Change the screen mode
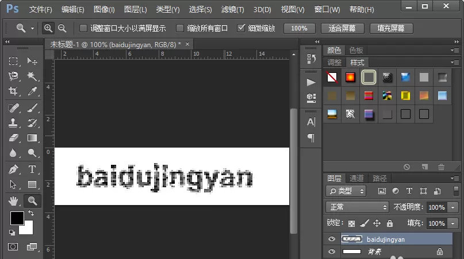 pyautogui.click(x=32, y=246)
